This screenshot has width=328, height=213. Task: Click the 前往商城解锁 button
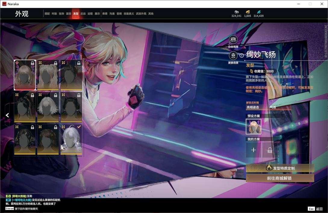[x=280, y=178]
